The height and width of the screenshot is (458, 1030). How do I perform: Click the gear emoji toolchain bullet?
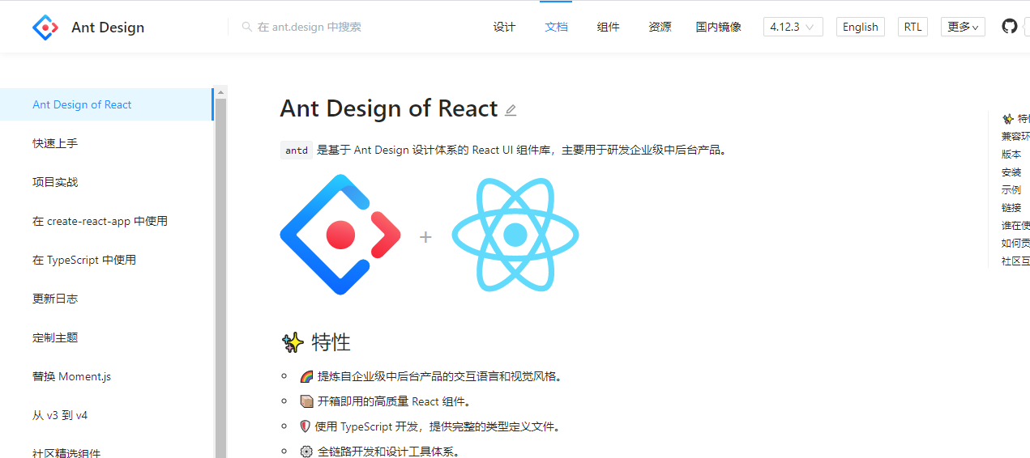(306, 452)
